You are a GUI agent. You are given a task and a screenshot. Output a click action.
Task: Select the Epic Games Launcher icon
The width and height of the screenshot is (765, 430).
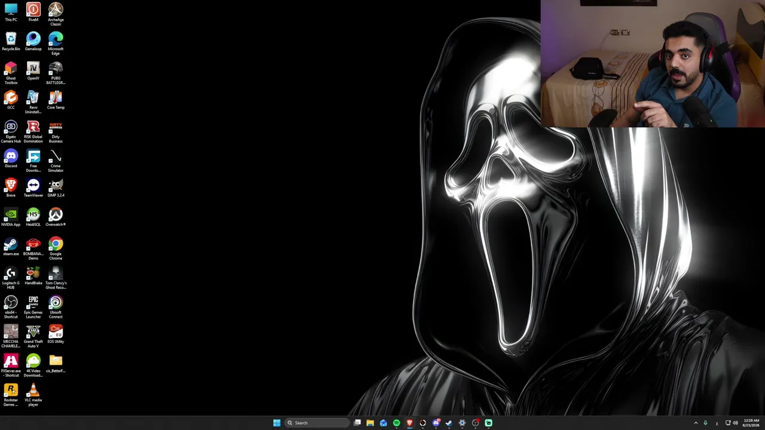tap(33, 307)
